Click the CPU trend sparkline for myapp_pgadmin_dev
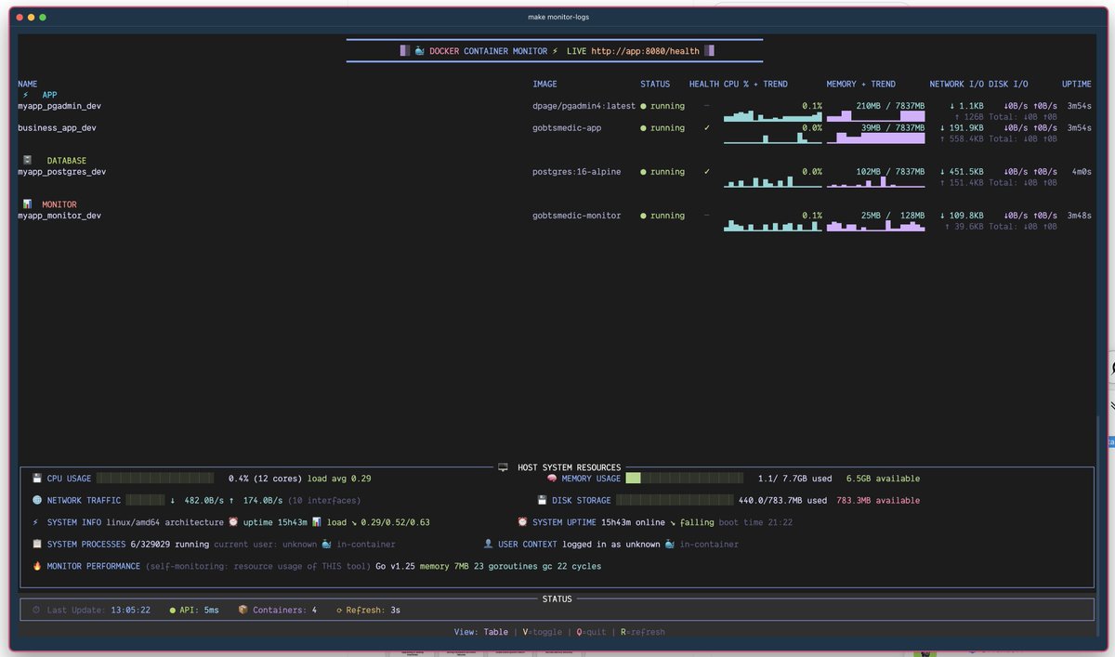The height and width of the screenshot is (657, 1115). point(773,116)
